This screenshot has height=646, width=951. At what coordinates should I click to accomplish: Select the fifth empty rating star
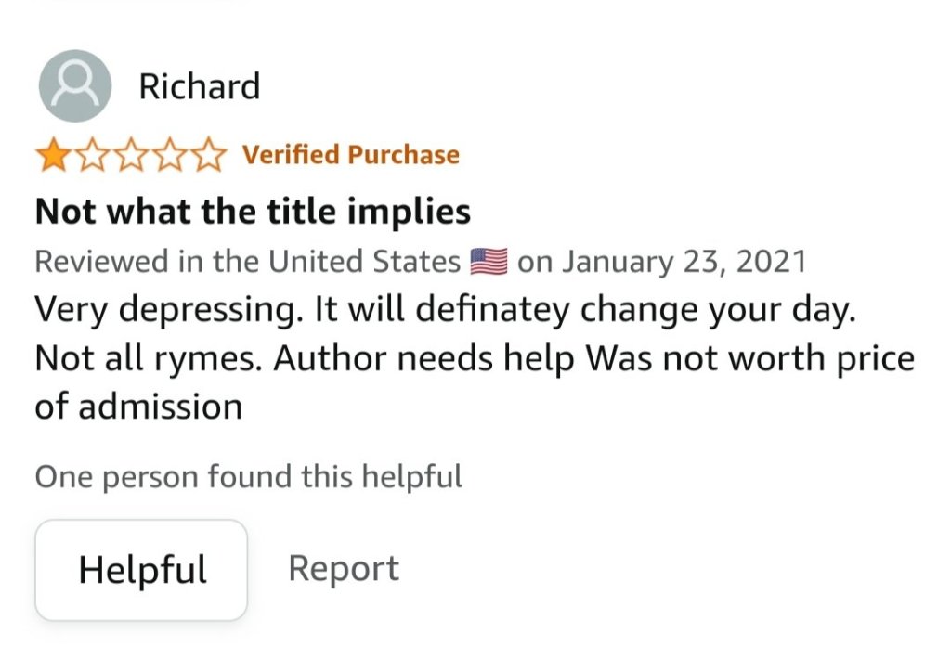click(211, 156)
